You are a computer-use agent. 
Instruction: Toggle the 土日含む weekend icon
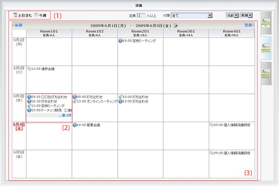coord(15,15)
